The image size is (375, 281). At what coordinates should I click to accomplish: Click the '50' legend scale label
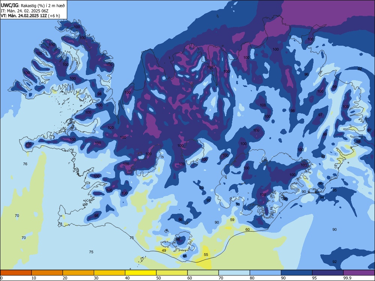pos(159,278)
